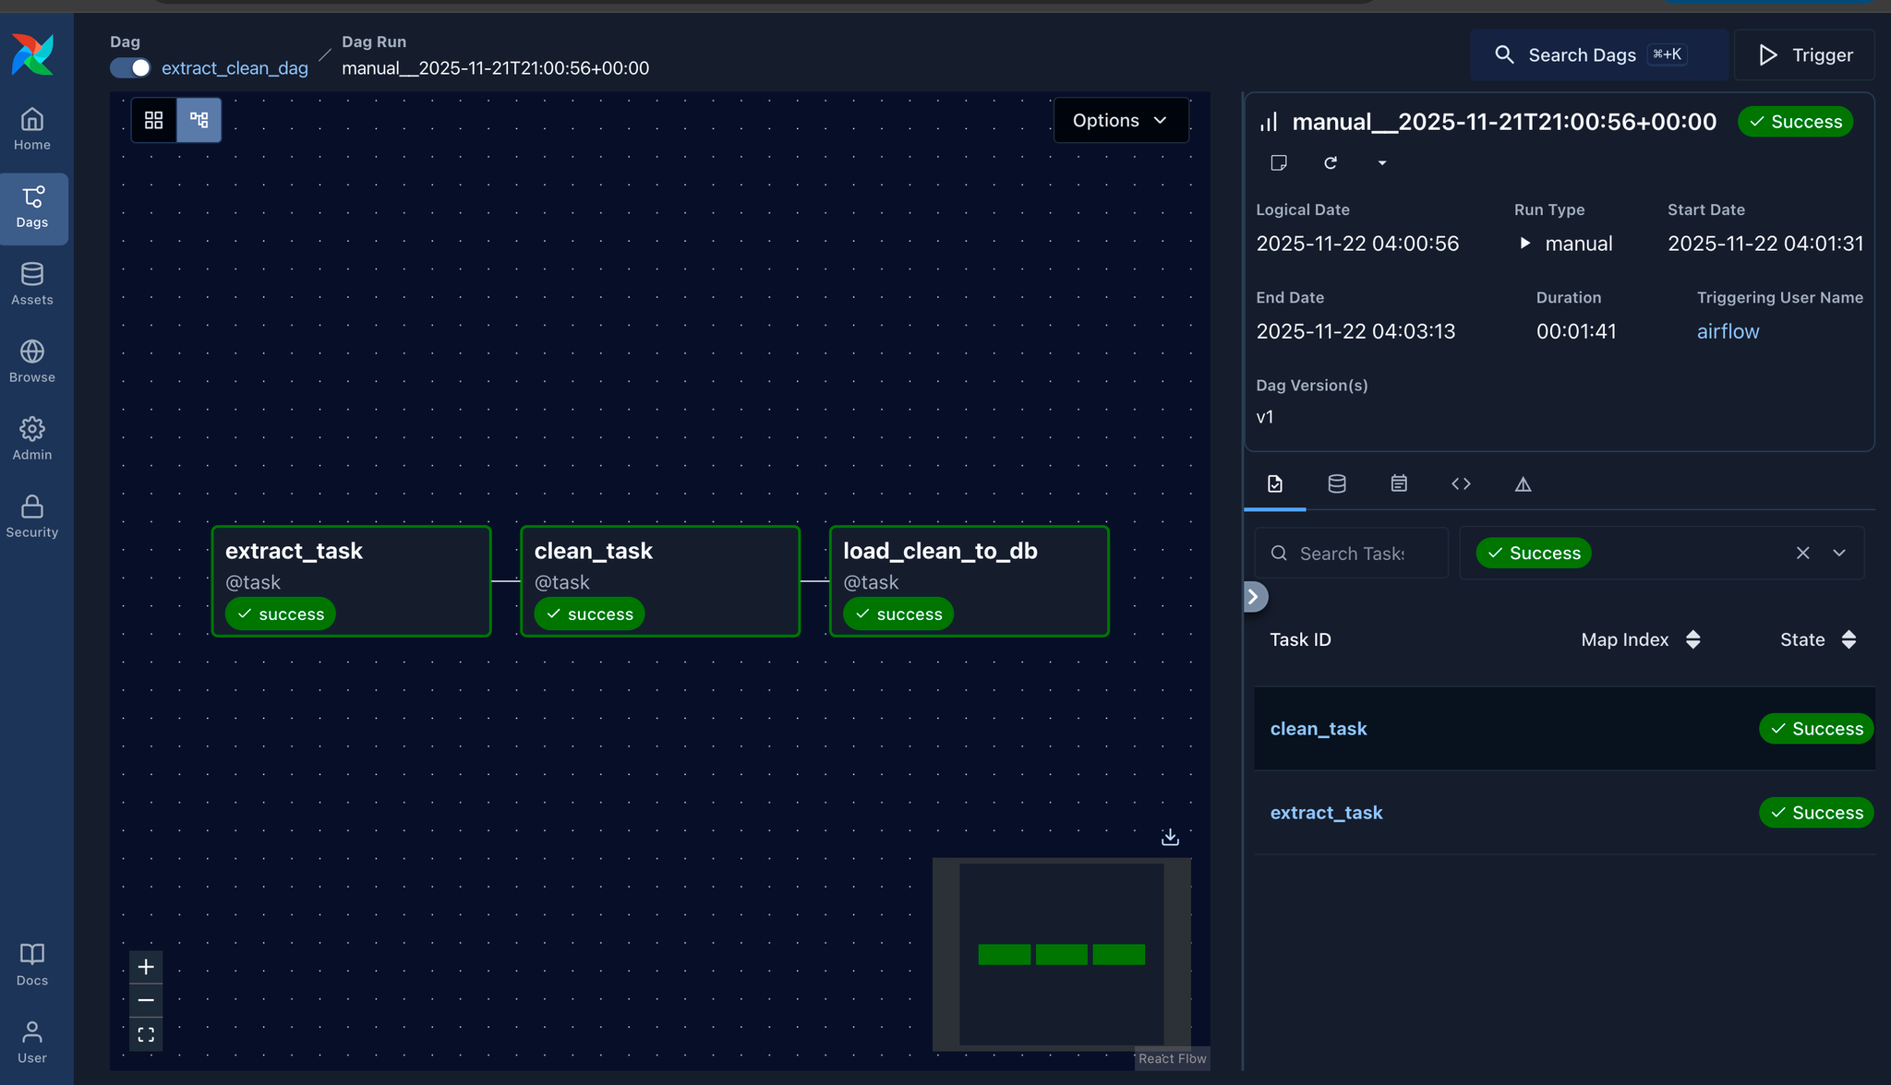Expand the Options dropdown
Screen dimensions: 1891x1085
tap(1120, 121)
